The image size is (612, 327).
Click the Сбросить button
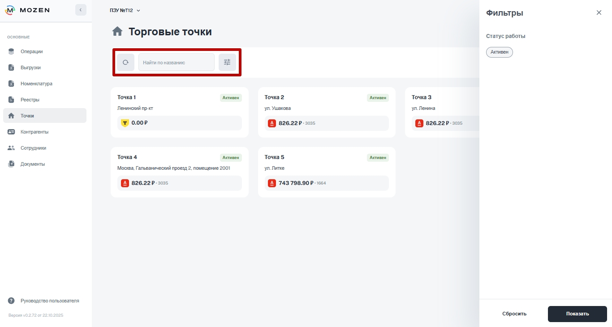pyautogui.click(x=514, y=314)
